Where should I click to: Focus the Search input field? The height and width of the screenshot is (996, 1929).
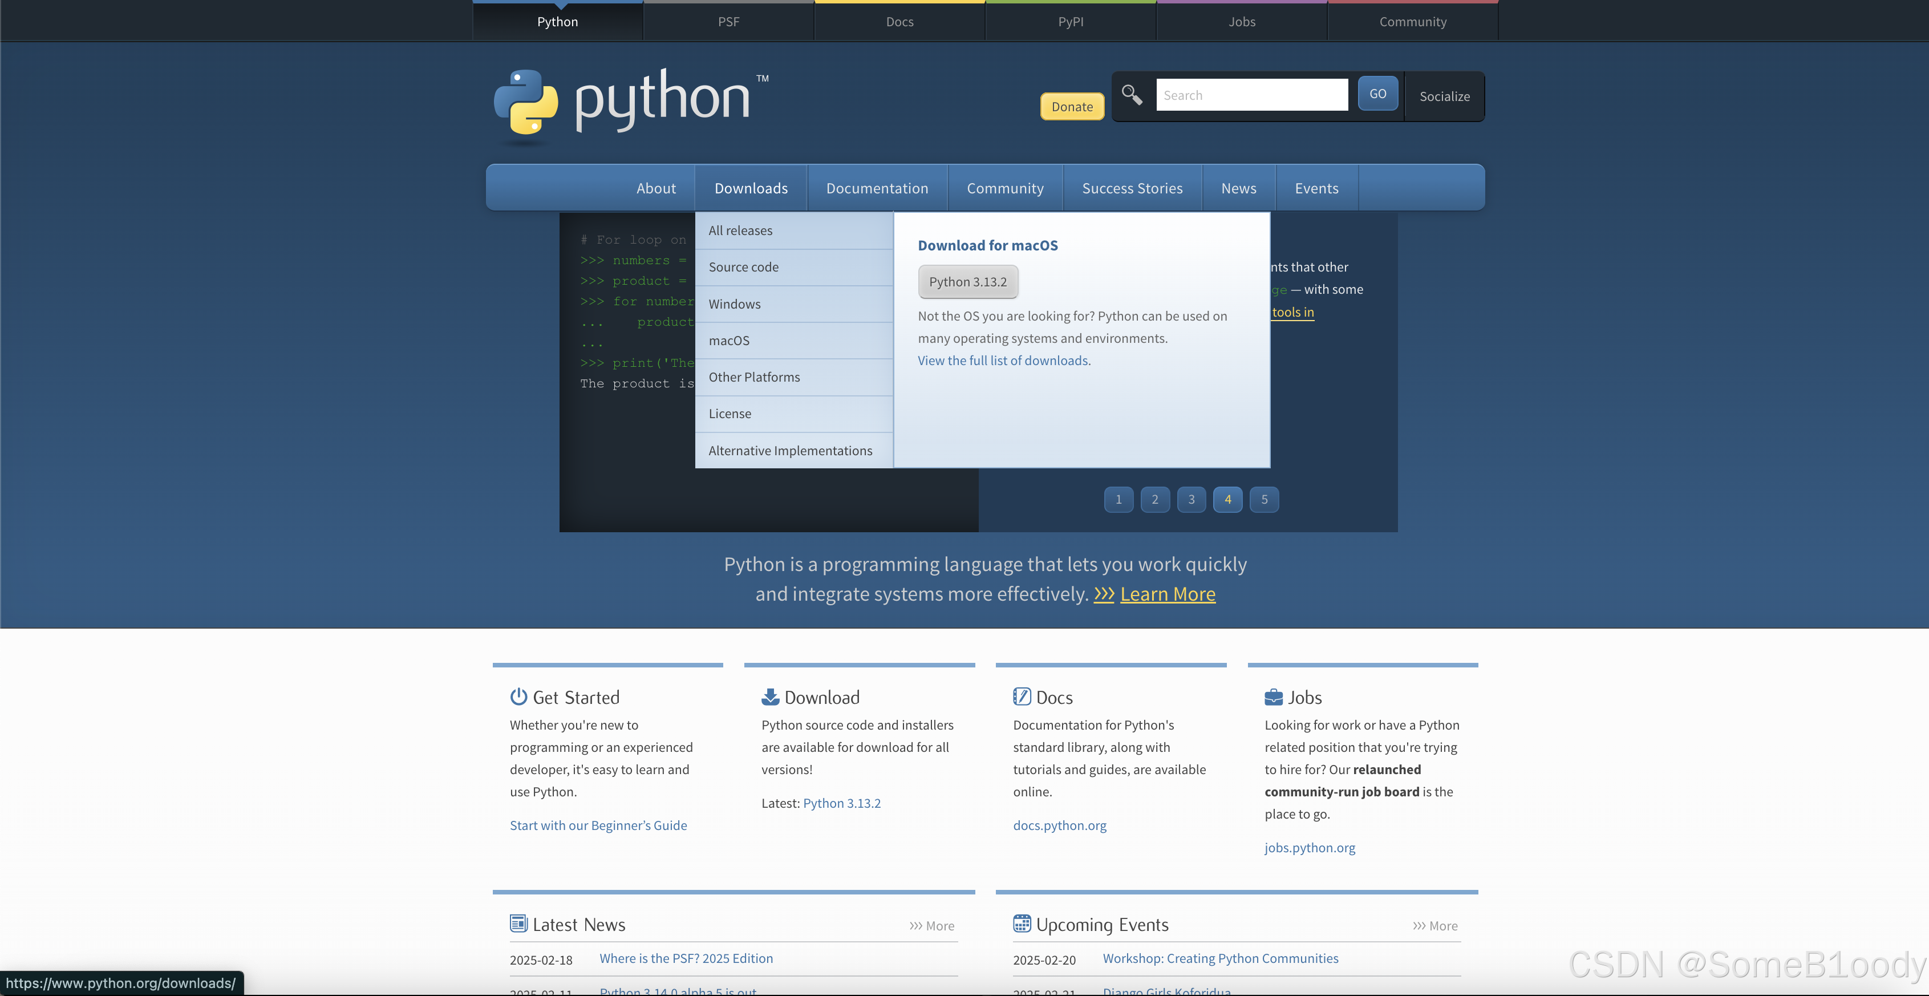coord(1252,95)
